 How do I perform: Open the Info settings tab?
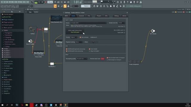[x=106, y=16]
